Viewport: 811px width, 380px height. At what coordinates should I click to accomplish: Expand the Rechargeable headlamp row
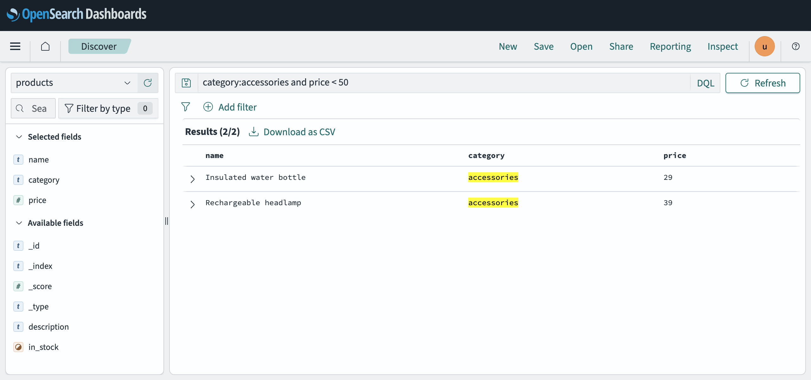[192, 205]
